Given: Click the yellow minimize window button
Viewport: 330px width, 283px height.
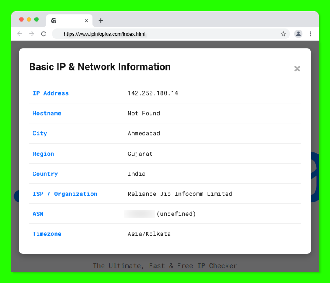Looking at the screenshot, I should [29, 19].
